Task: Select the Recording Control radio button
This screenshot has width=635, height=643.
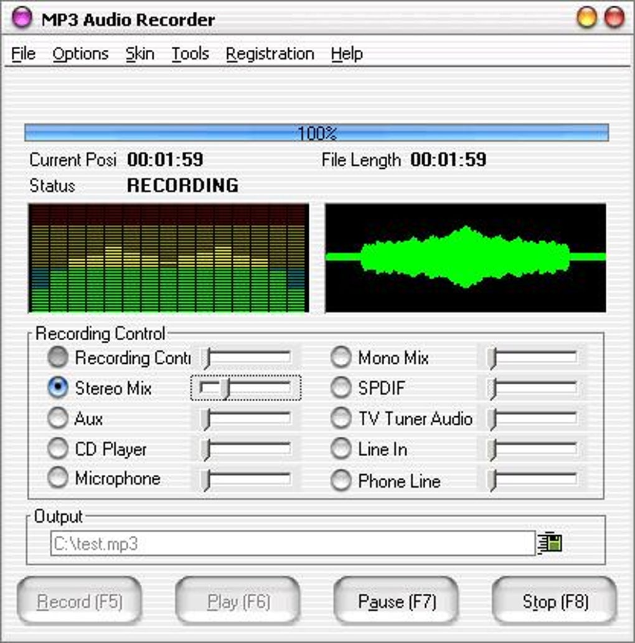Action: coord(58,357)
